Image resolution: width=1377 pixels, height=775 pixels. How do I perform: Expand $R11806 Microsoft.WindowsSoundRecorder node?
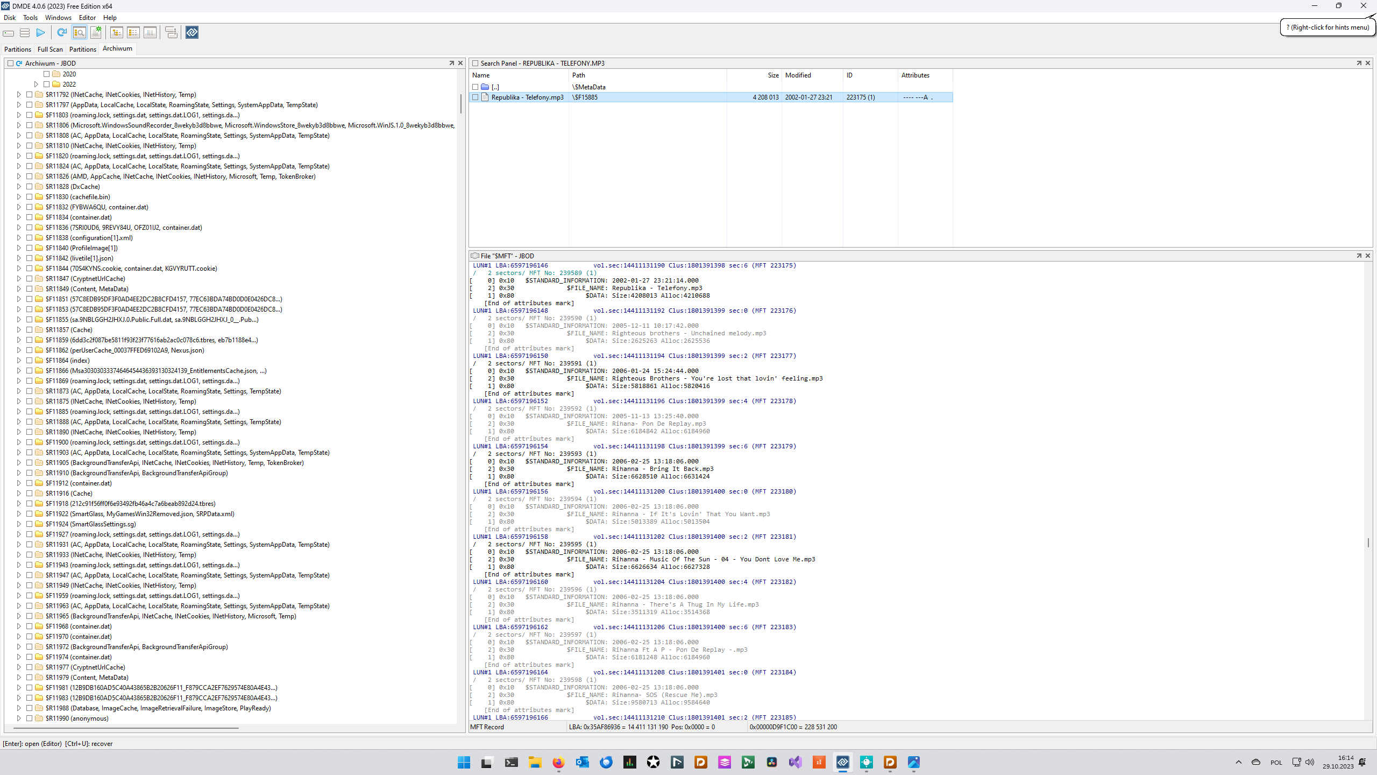19,125
